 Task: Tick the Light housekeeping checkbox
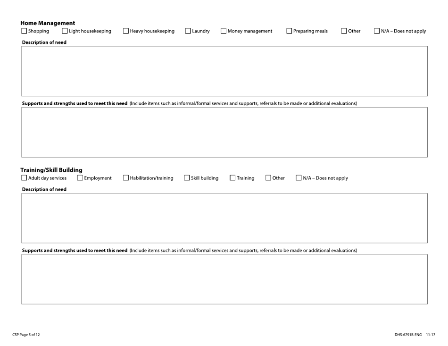point(65,32)
